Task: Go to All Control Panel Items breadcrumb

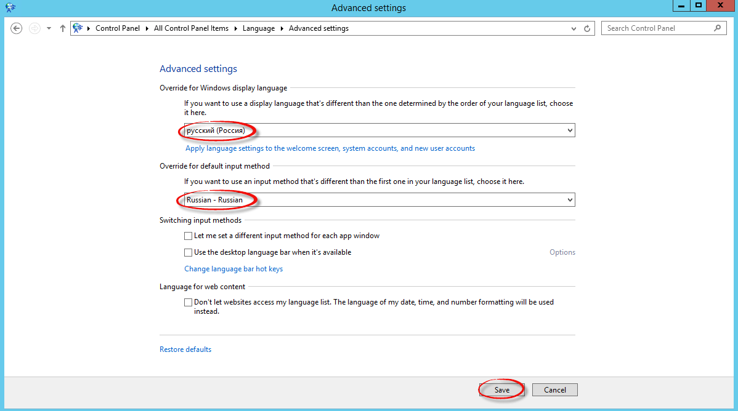Action: coord(191,28)
